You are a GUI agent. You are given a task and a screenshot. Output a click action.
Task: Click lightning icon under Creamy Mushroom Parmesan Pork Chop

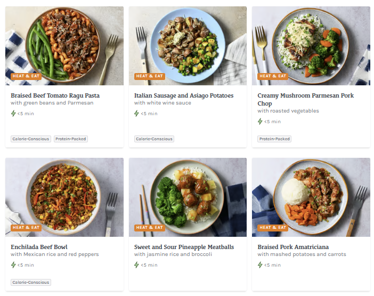(x=261, y=122)
